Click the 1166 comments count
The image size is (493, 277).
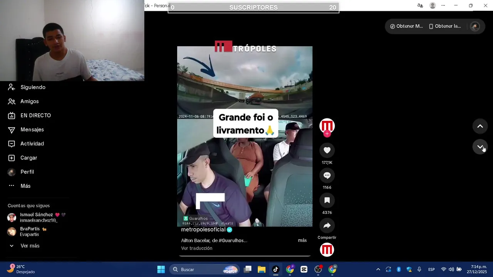327,188
